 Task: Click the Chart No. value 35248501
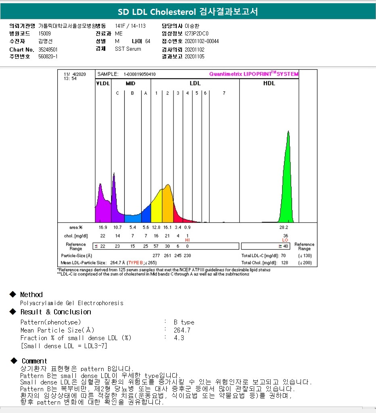pos(48,50)
